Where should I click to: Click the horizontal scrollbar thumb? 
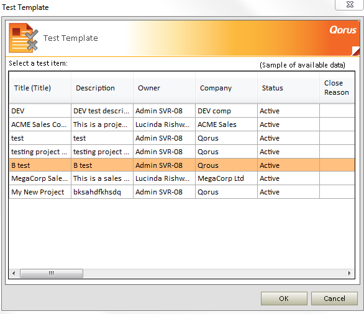click(x=52, y=273)
